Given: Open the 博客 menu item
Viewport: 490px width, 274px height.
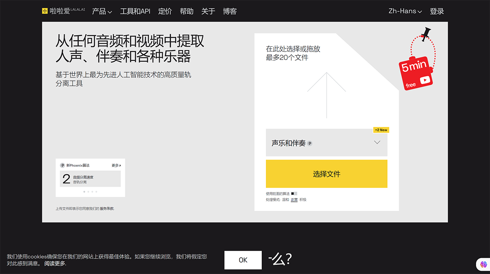Looking at the screenshot, I should [230, 11].
